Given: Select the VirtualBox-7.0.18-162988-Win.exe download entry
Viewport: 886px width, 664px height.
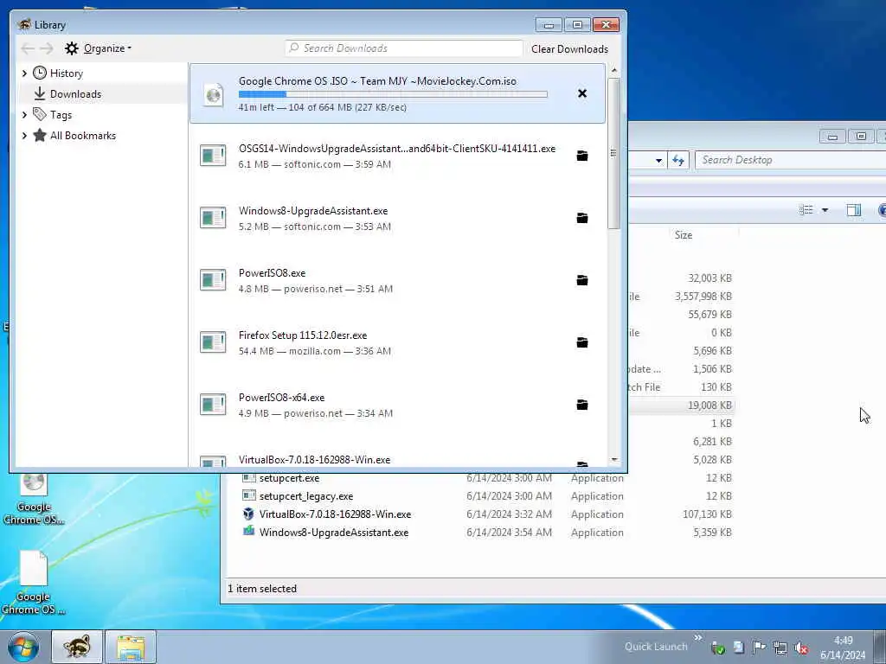Looking at the screenshot, I should point(397,458).
